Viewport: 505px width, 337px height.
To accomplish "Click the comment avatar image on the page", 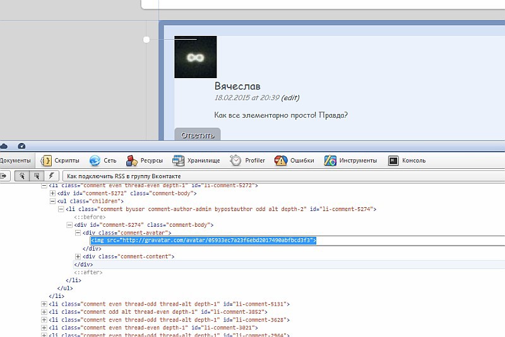I will [x=196, y=57].
